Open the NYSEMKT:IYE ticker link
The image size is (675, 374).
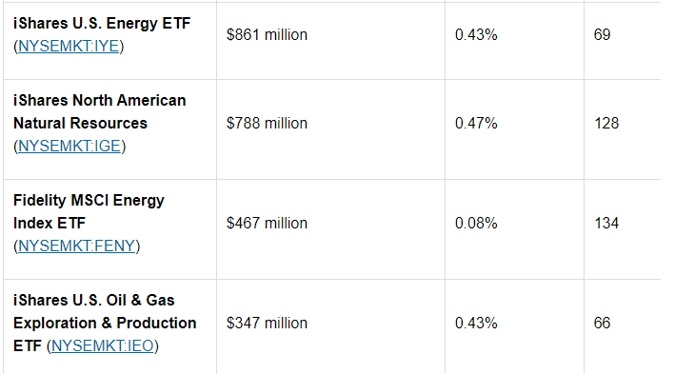point(69,46)
